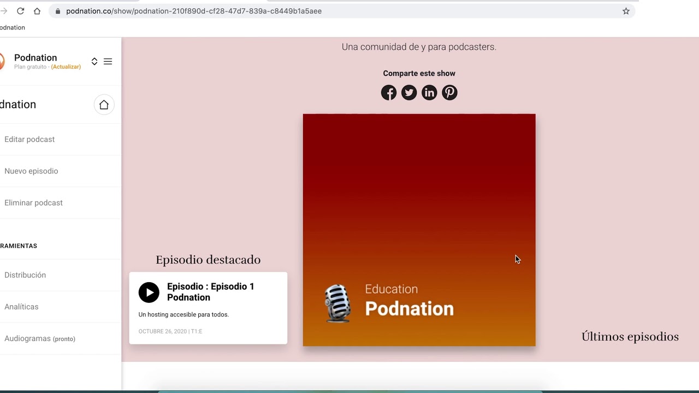Viewport: 699px width, 393px height.
Task: View site security lock information
Action: click(58, 11)
